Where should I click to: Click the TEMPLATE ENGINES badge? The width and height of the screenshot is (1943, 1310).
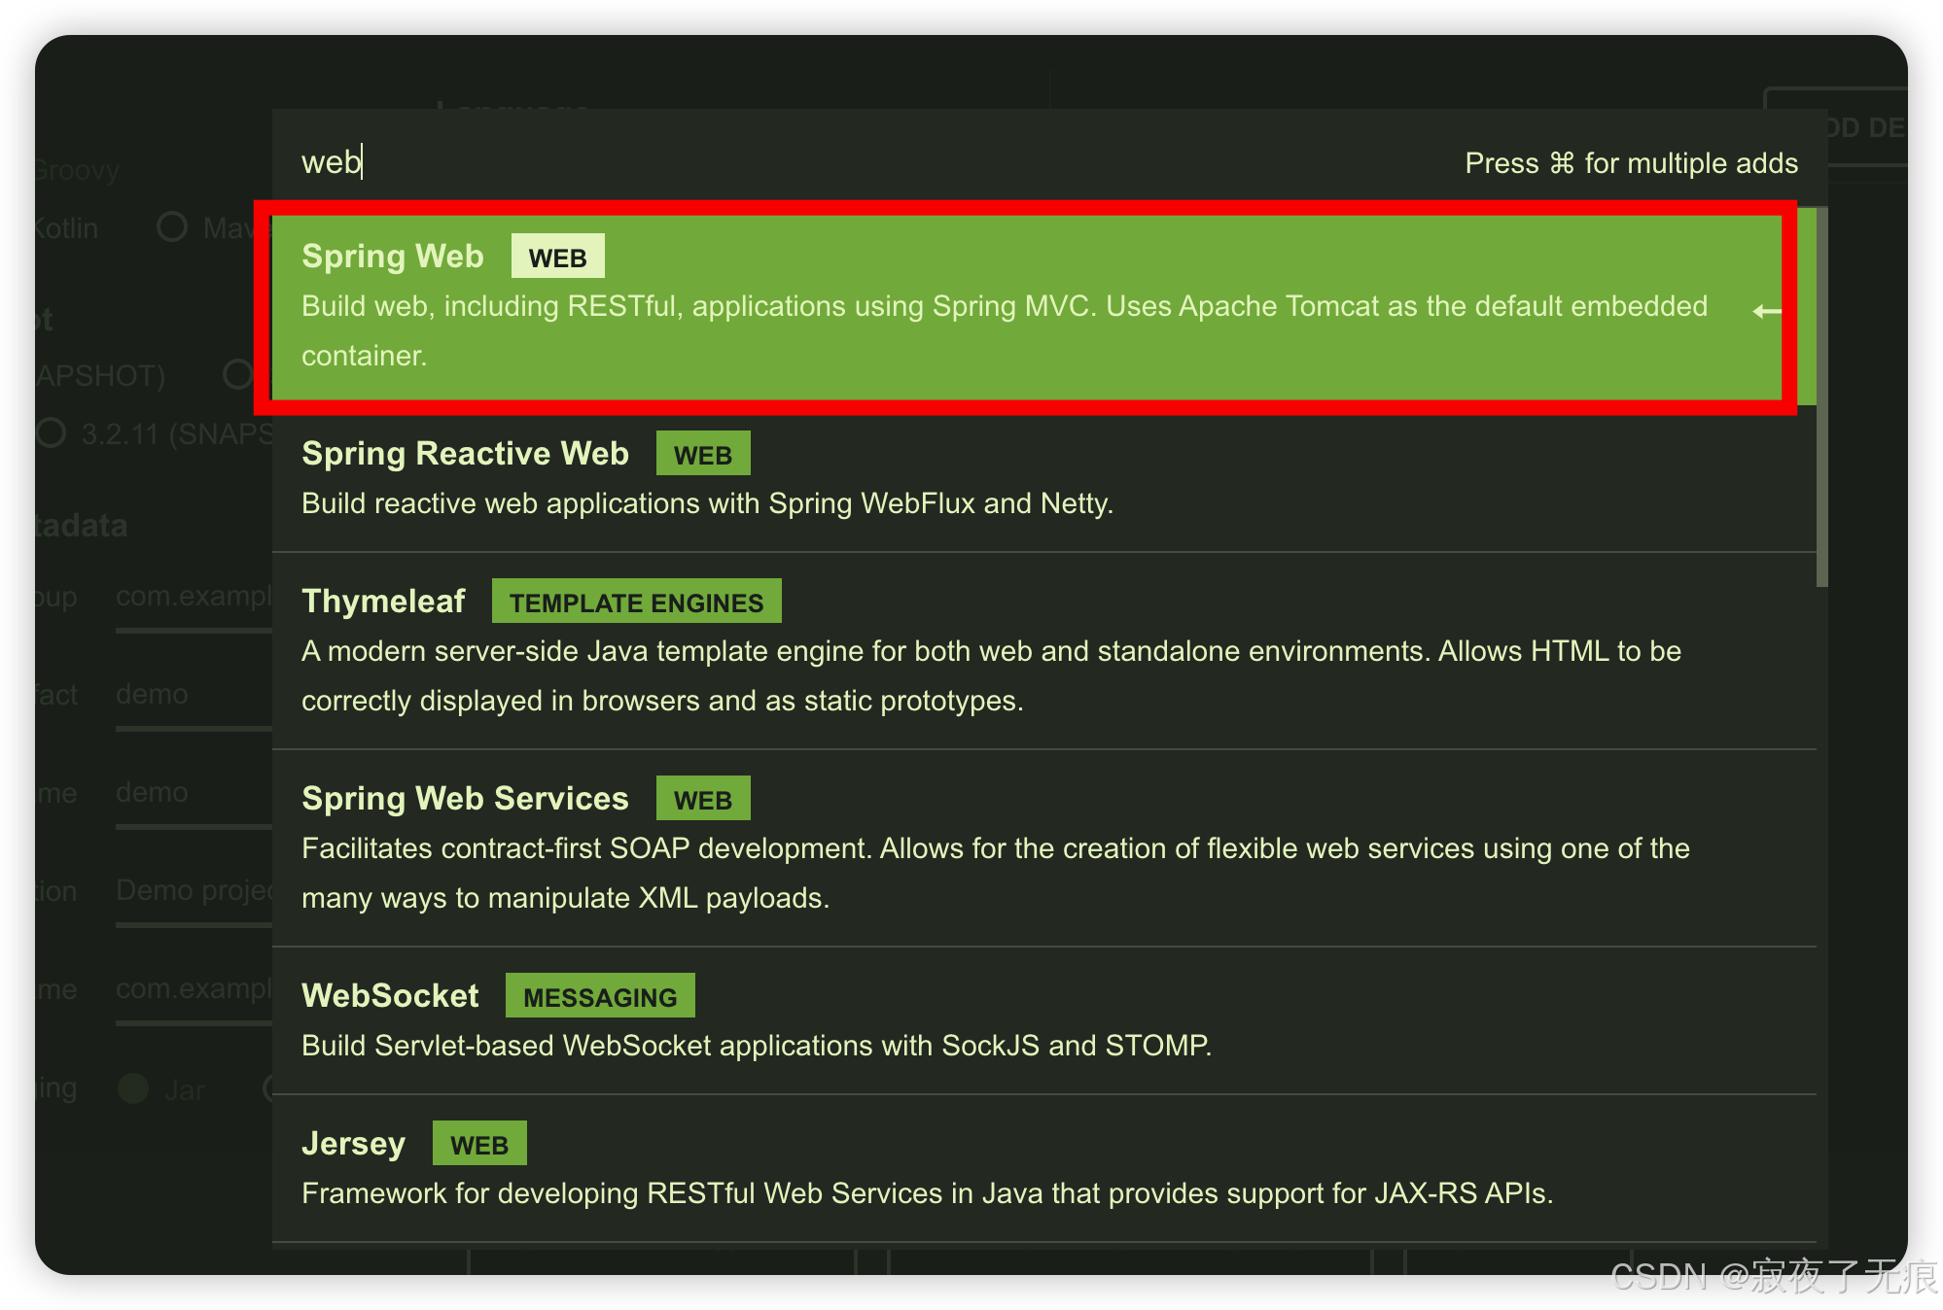pos(636,603)
